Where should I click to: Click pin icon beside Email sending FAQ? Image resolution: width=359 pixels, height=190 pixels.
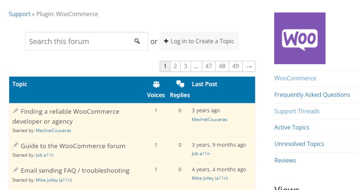tap(15, 170)
